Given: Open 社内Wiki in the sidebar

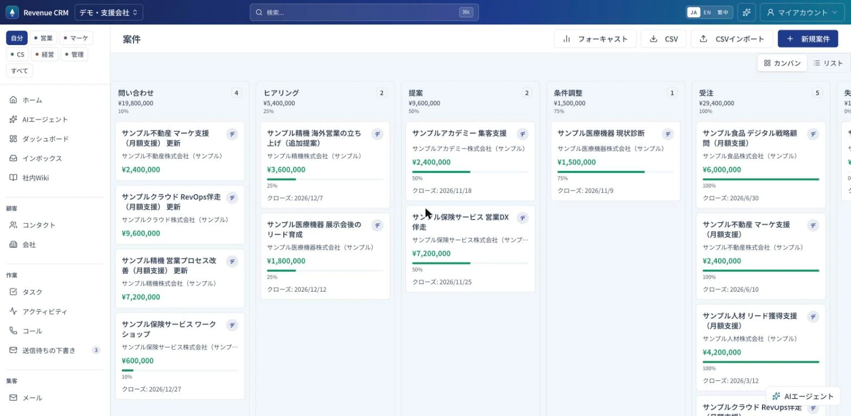Looking at the screenshot, I should click(55, 178).
